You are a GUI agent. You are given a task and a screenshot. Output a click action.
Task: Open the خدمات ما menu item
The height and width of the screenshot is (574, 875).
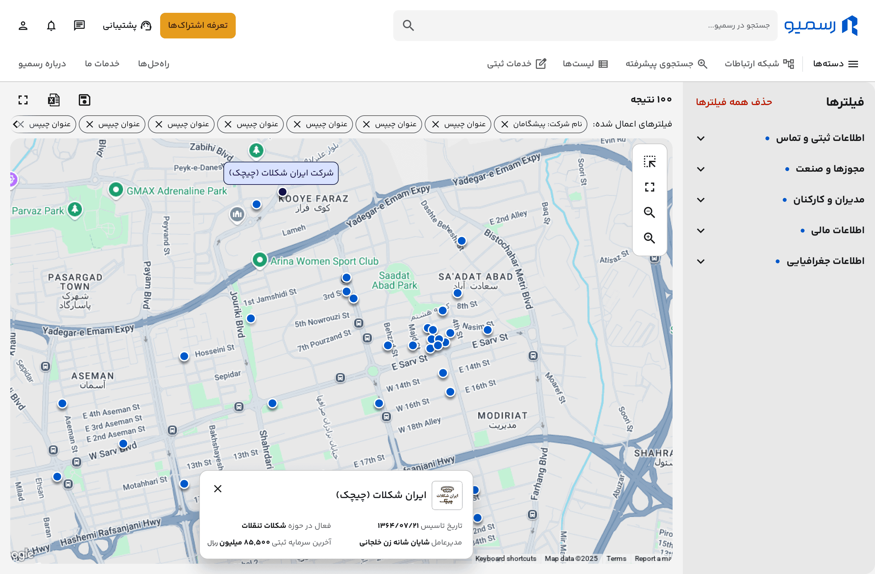[x=102, y=64]
